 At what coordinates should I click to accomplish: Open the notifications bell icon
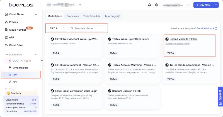(149, 5)
